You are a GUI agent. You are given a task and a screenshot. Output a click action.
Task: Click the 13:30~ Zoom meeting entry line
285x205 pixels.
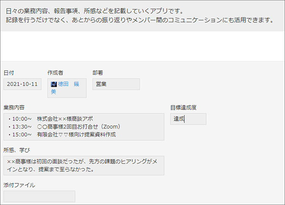[x=64, y=127]
